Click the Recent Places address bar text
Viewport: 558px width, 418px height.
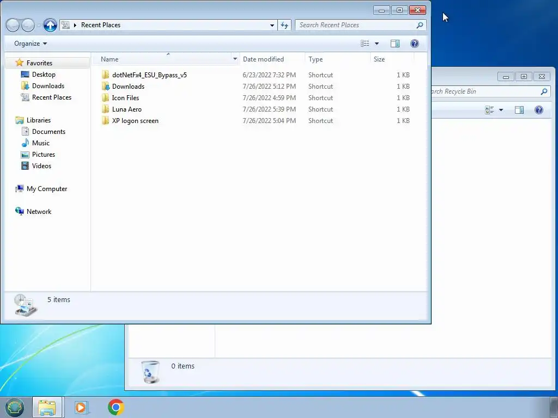(101, 25)
